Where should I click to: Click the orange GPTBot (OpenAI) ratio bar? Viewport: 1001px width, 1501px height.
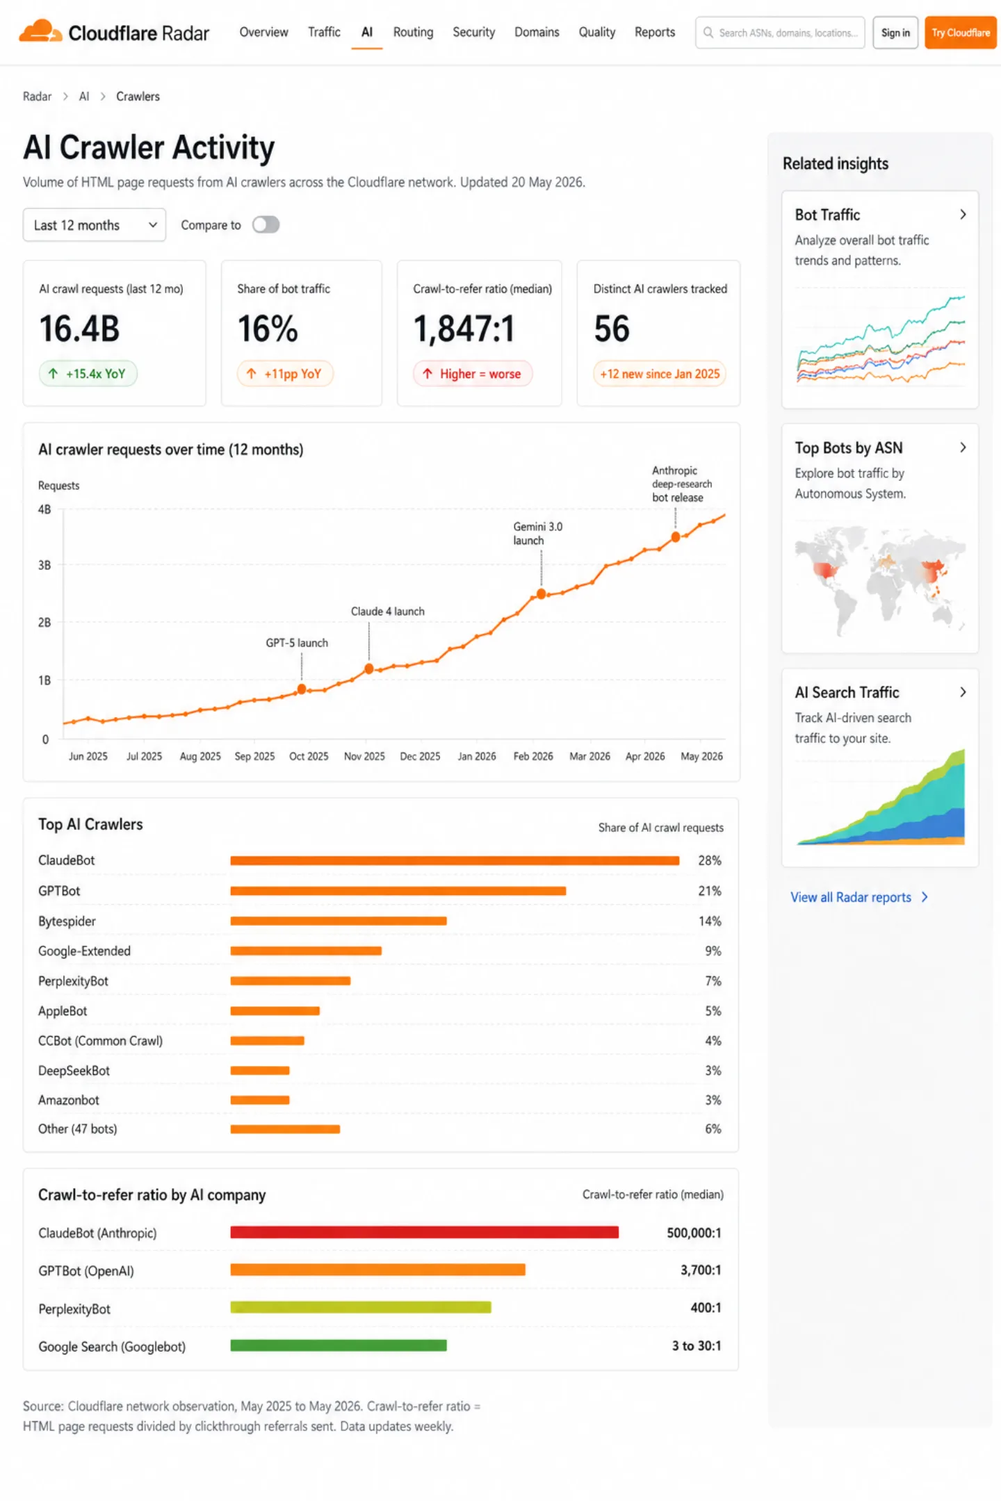(378, 1270)
